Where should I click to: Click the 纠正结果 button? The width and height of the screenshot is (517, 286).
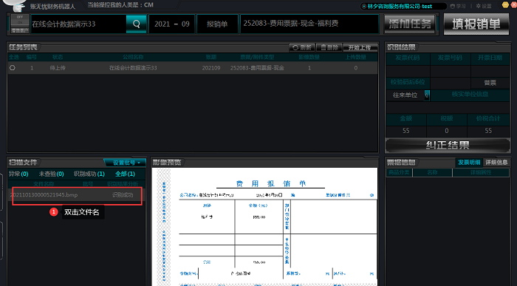(x=448, y=145)
